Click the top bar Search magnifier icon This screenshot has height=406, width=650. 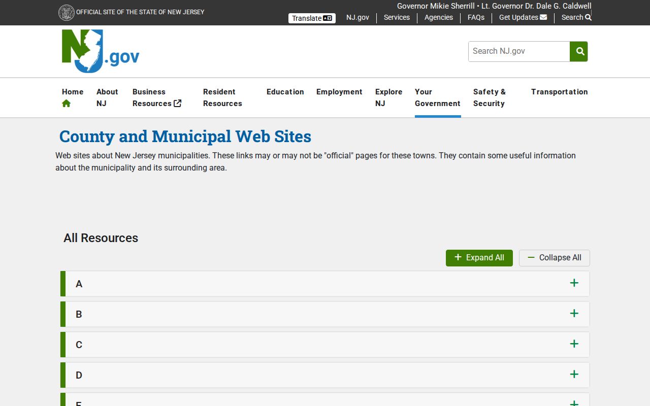click(x=588, y=17)
